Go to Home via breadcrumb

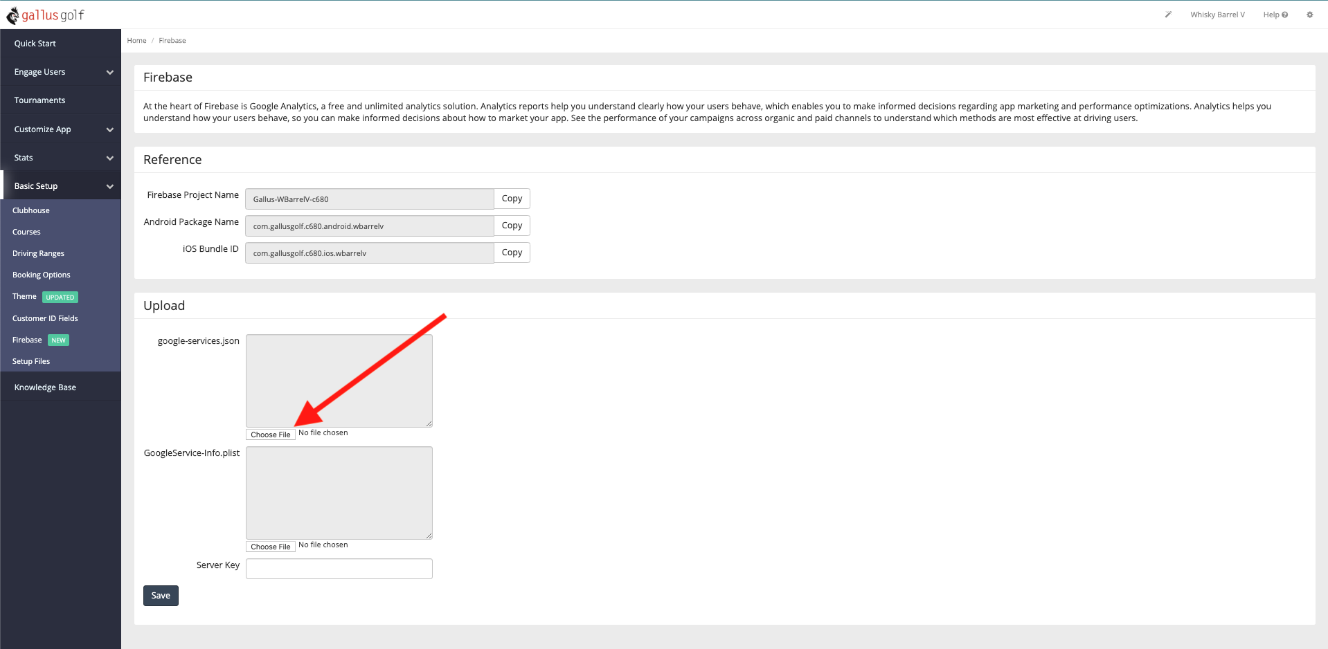point(136,41)
